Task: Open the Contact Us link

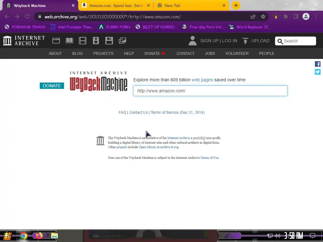Action: click(138, 112)
